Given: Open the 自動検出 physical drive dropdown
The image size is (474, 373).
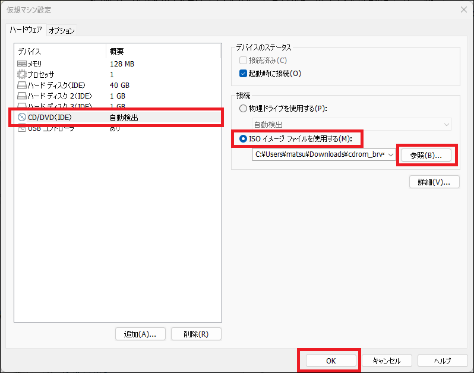Looking at the screenshot, I should click(x=352, y=124).
